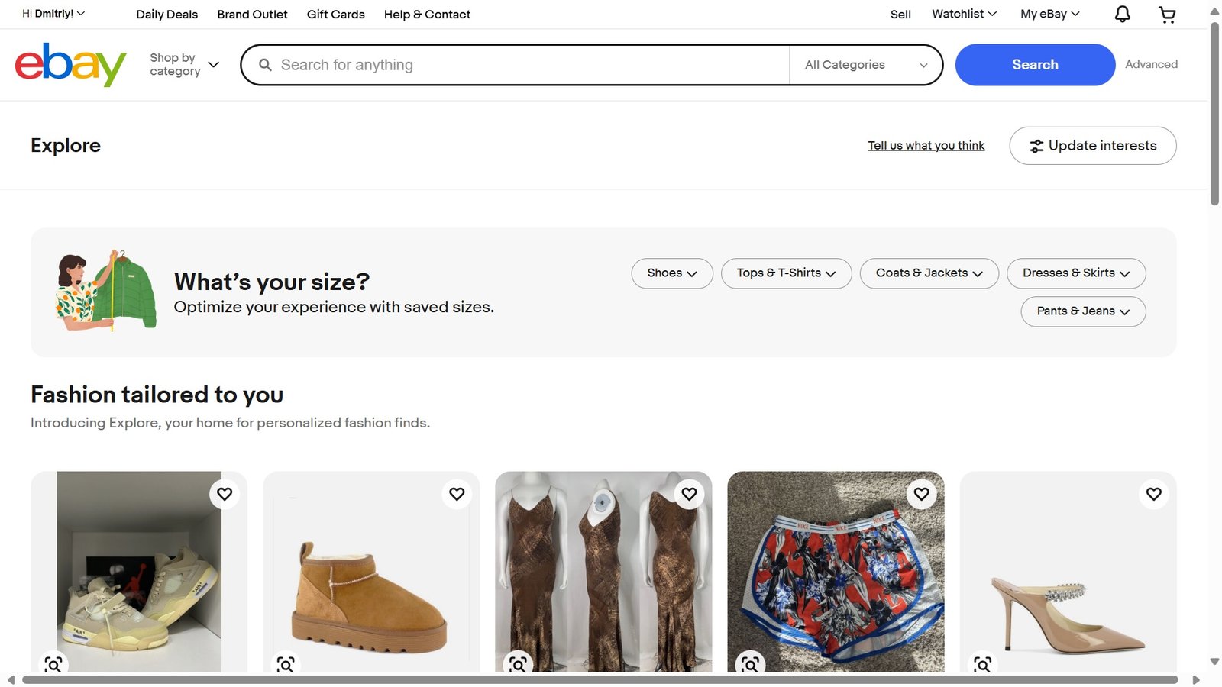This screenshot has width=1222, height=687.
Task: Expand the Shop by category menu
Action: click(185, 65)
